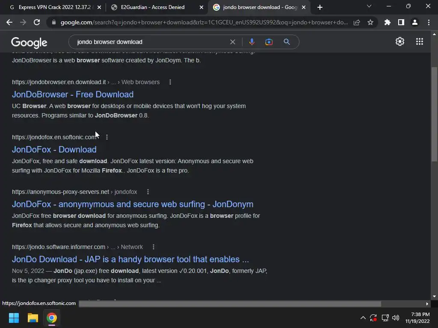This screenshot has width=438, height=328.
Task: Clear the search box with X
Action: (x=232, y=42)
